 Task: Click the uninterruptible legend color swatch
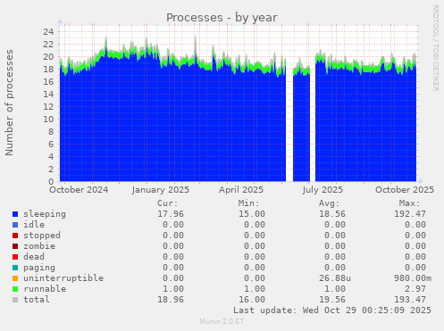tap(15, 278)
